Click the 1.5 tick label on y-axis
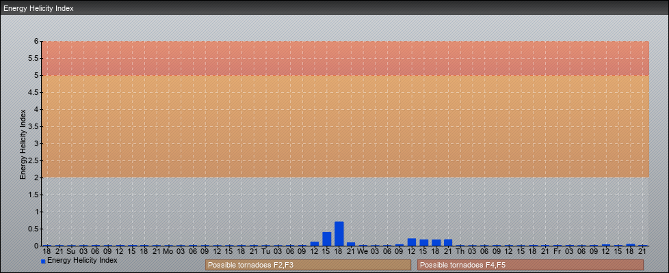 (34, 195)
